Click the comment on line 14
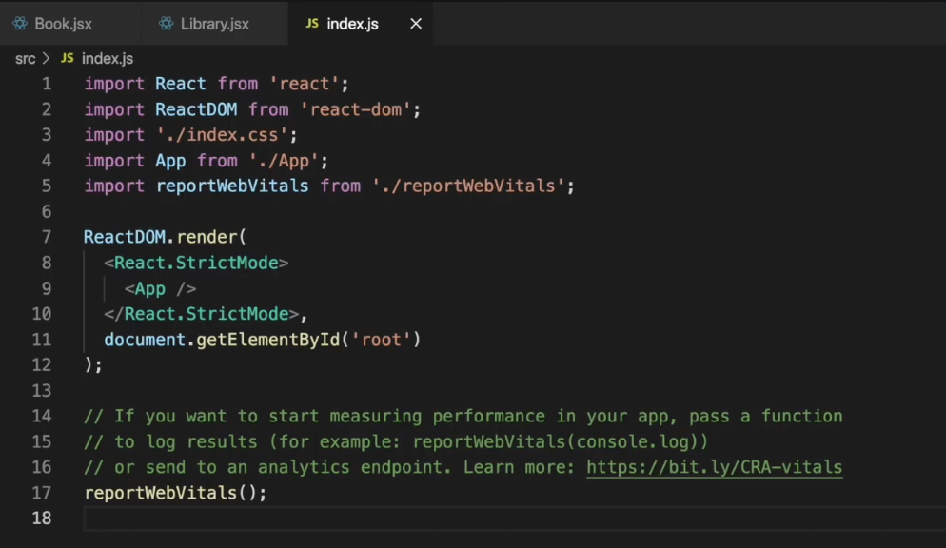The width and height of the screenshot is (946, 548). pyautogui.click(x=463, y=417)
